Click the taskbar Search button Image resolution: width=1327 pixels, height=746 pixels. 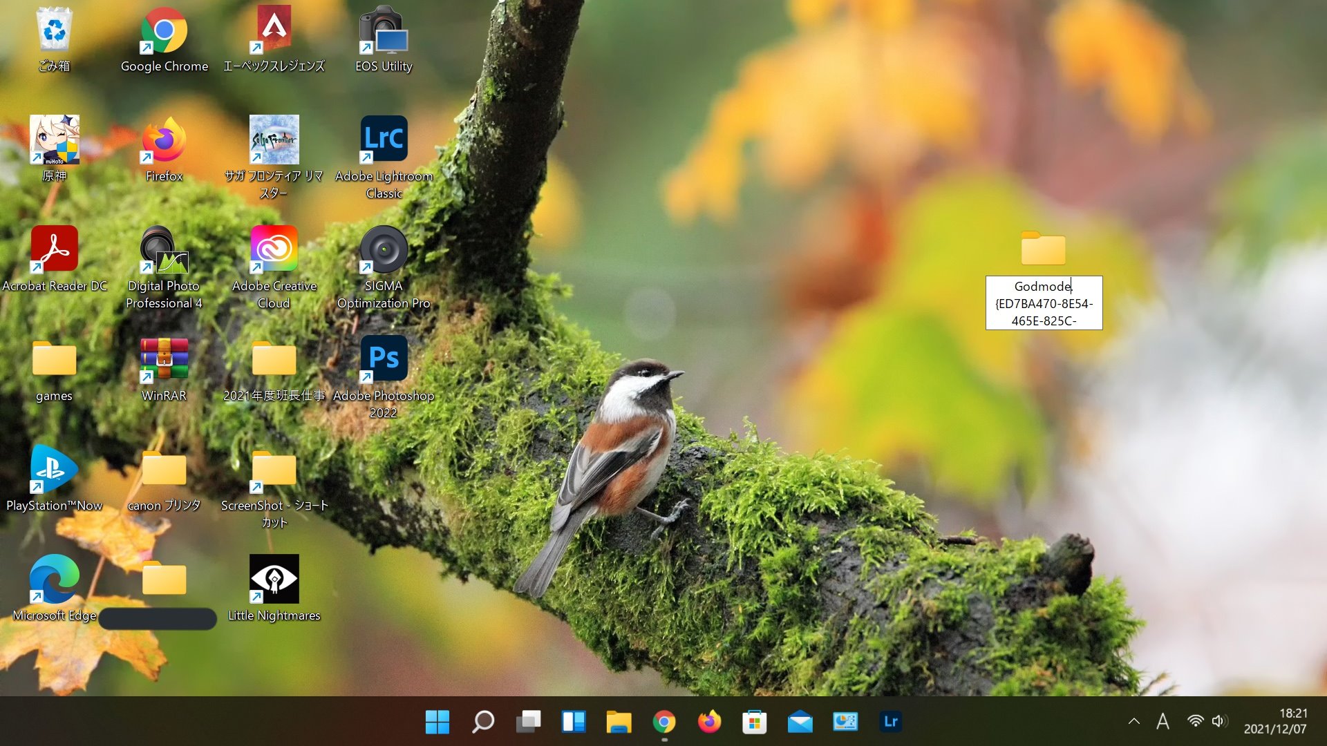[x=482, y=722]
